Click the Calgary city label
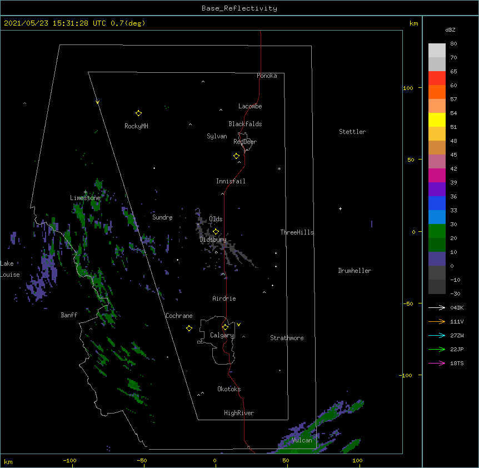Screen dimensions: 479x468 coord(222,335)
